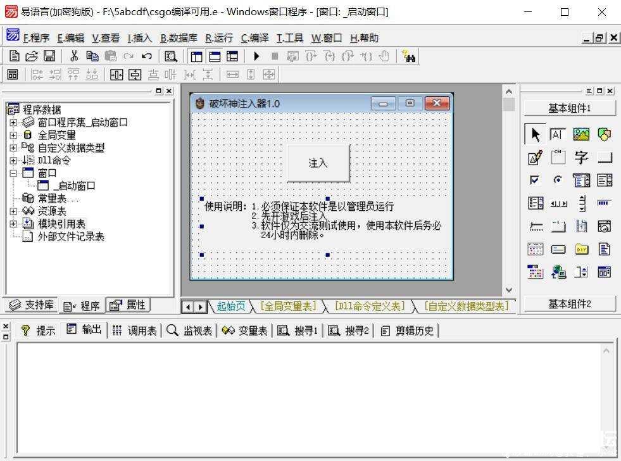The height and width of the screenshot is (461, 621).
Task: Select the checkbox component icon
Action: coord(535,180)
